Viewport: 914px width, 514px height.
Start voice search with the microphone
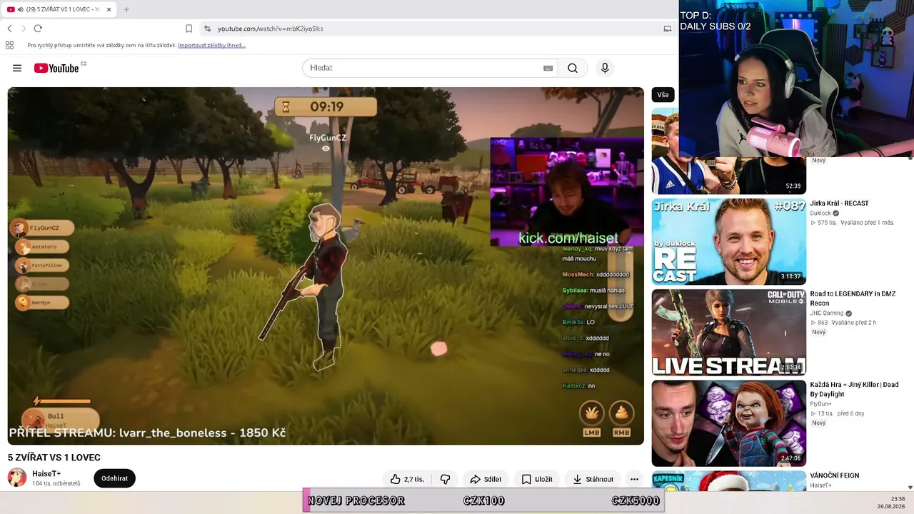[x=605, y=68]
